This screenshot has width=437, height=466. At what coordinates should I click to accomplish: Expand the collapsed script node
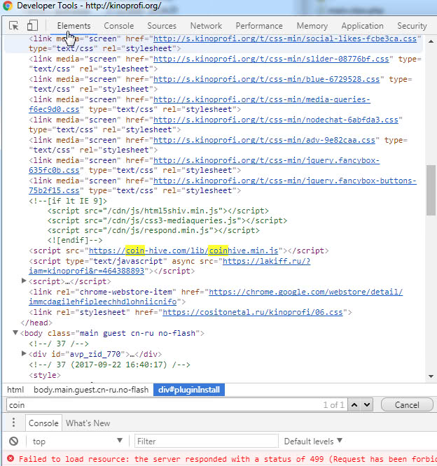click(x=24, y=281)
